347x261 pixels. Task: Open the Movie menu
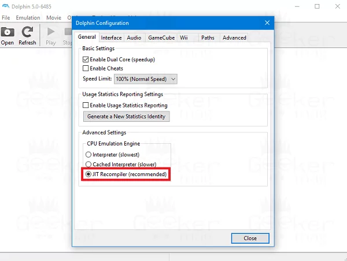tap(54, 18)
